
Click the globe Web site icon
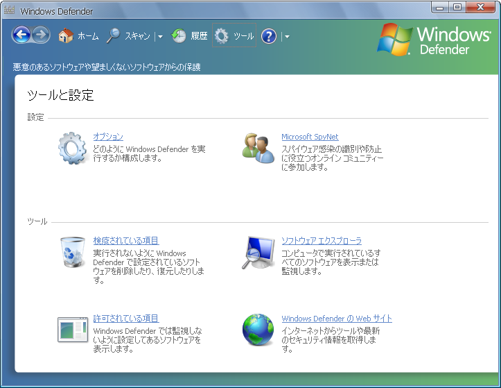(258, 330)
